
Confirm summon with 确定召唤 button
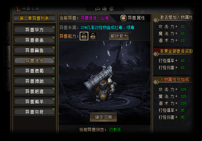pos(103,117)
